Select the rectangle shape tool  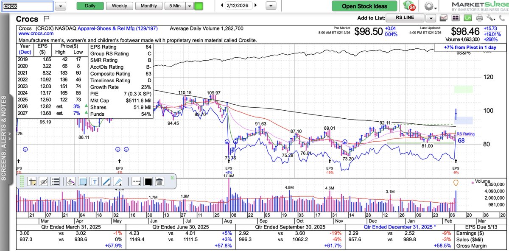tap(83, 182)
